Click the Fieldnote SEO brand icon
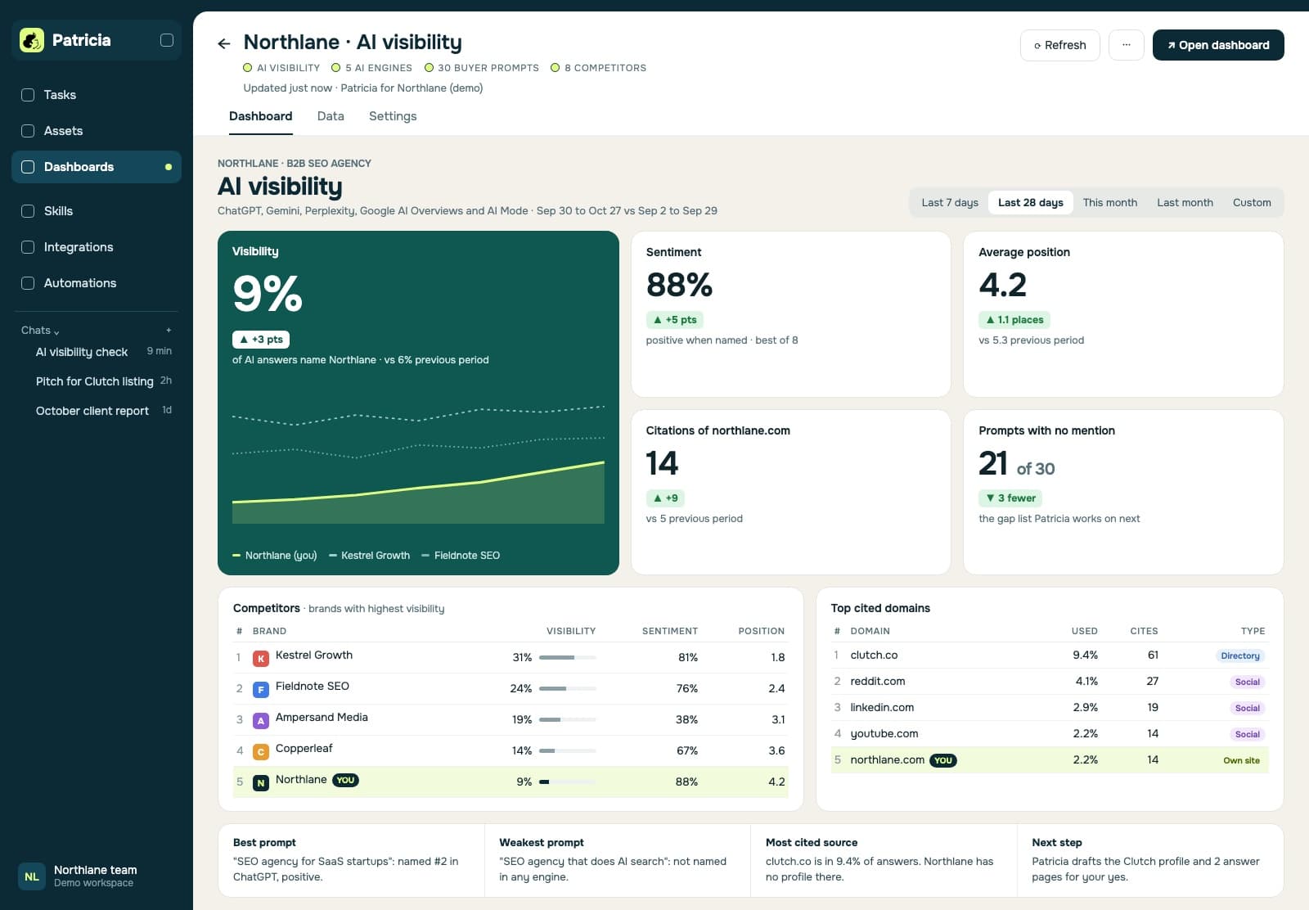Image resolution: width=1309 pixels, height=910 pixels. point(261,690)
